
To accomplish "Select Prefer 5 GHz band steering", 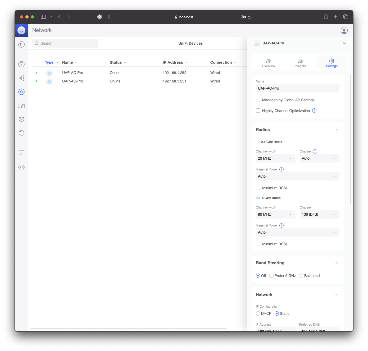I will coord(271,276).
